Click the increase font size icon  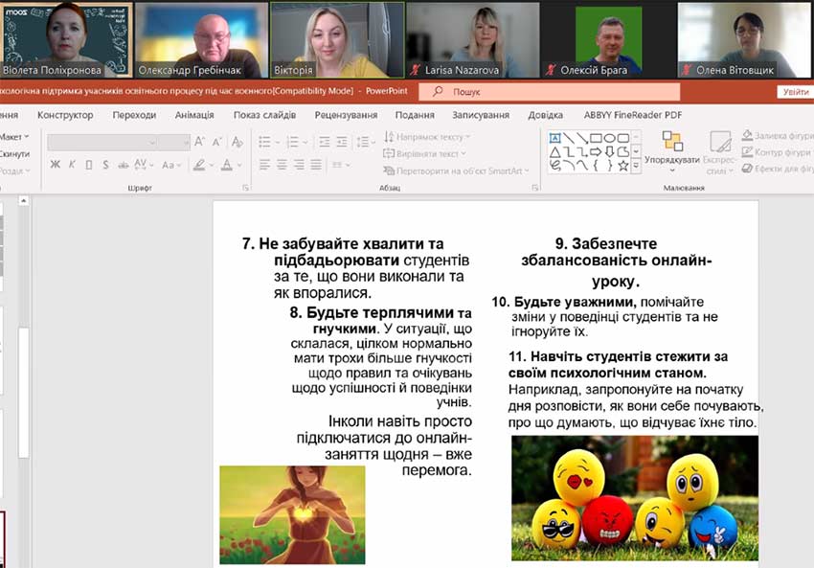(200, 142)
